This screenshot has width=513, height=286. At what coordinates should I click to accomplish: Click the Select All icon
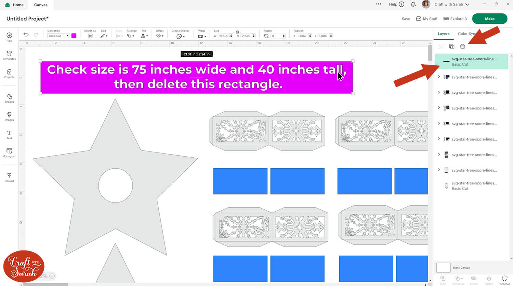[90, 36]
